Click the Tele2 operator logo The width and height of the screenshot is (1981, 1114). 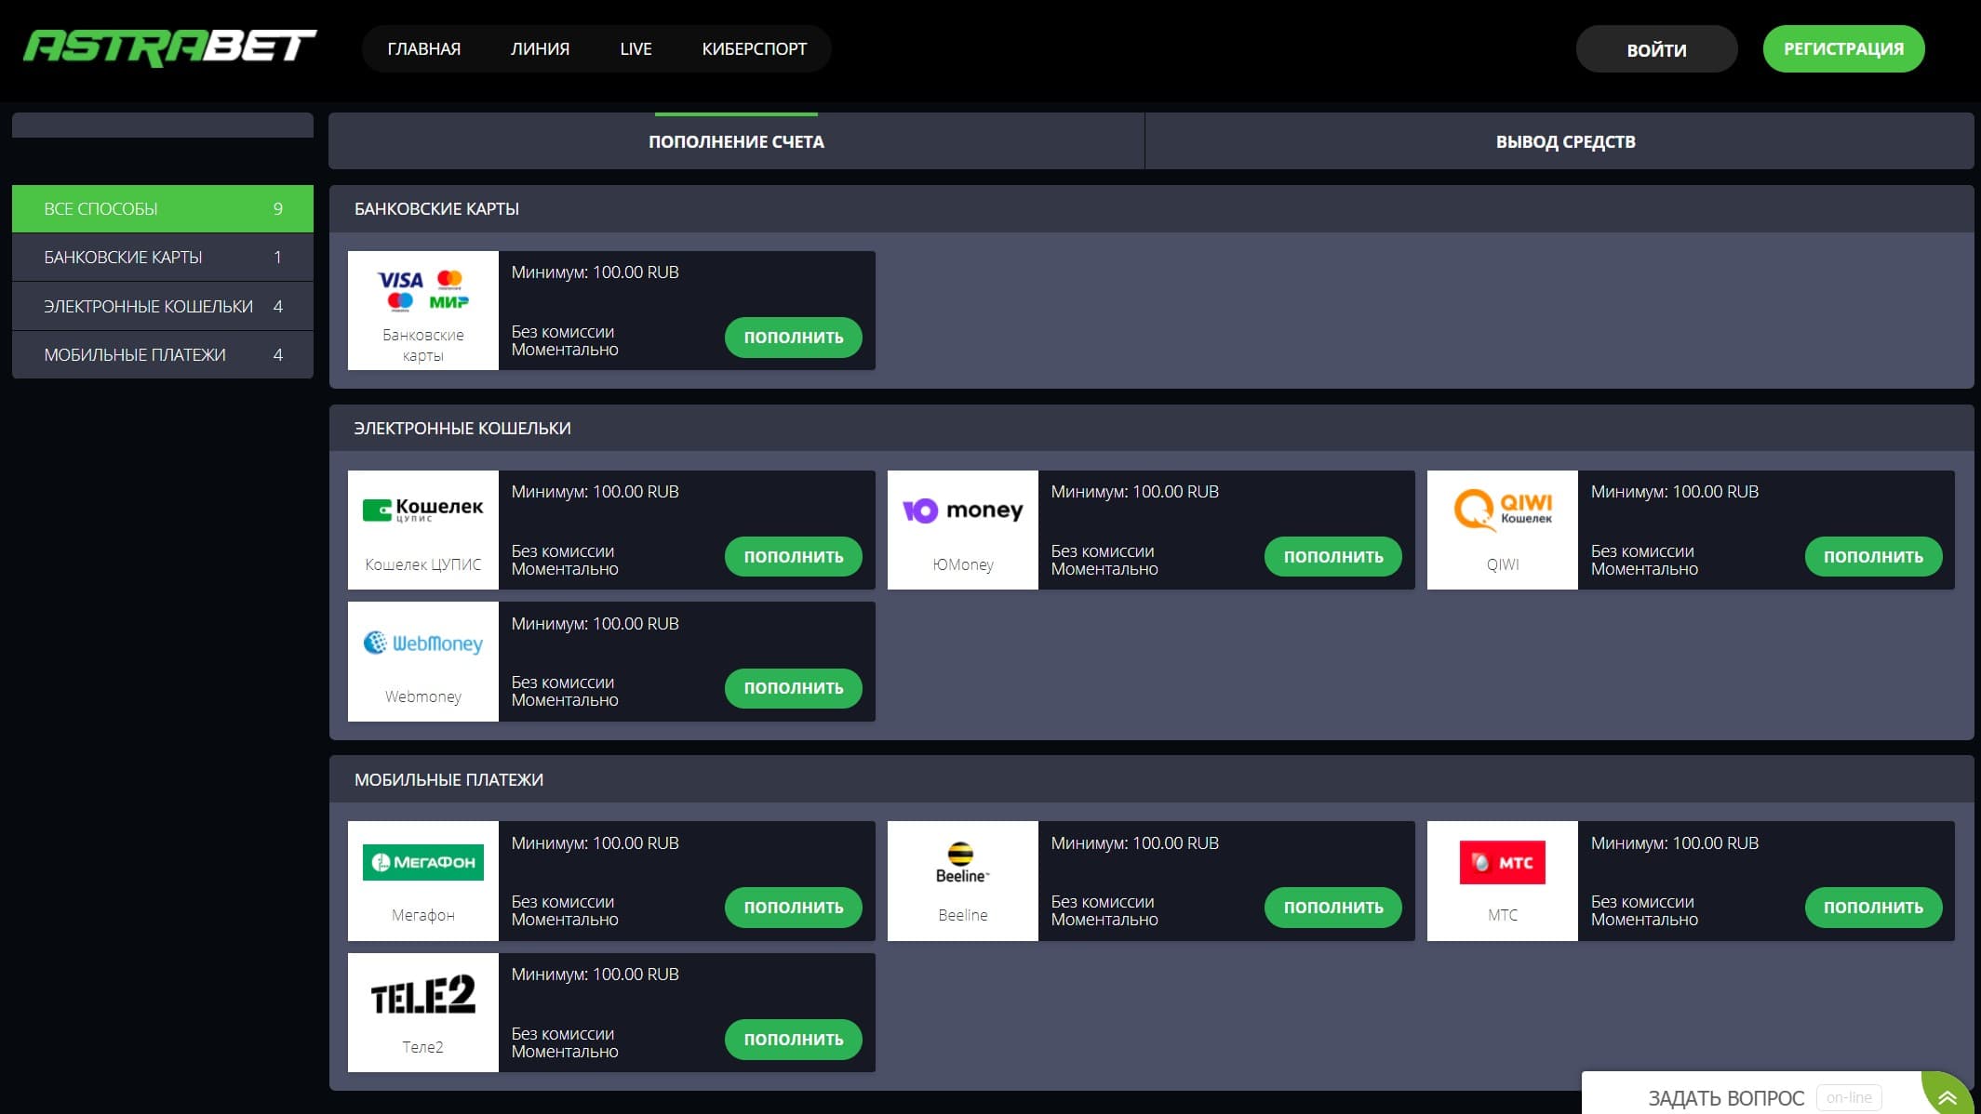(x=423, y=995)
